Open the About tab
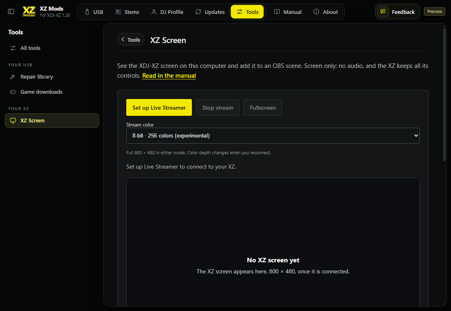The image size is (451, 311). click(x=326, y=12)
